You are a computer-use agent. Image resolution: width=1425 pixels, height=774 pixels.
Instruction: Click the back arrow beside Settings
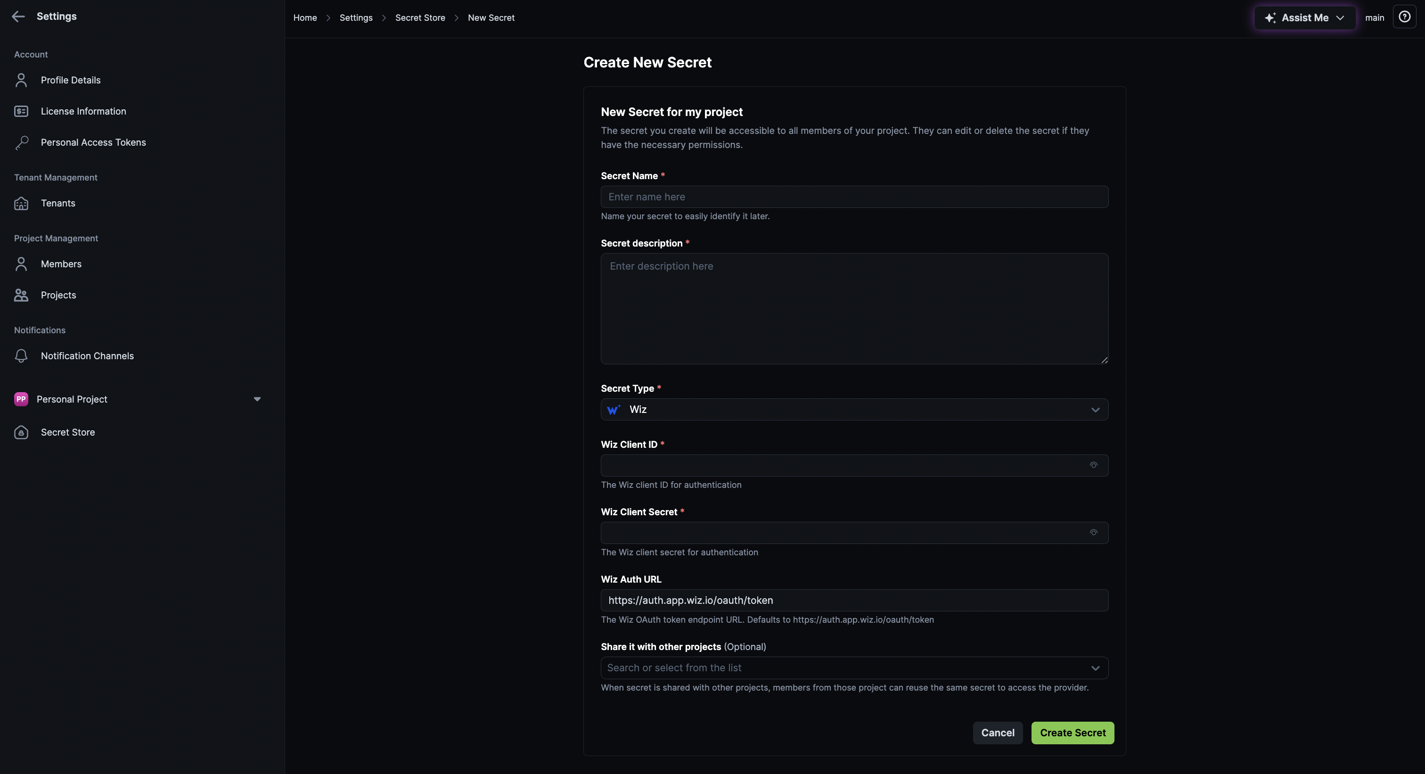click(18, 16)
